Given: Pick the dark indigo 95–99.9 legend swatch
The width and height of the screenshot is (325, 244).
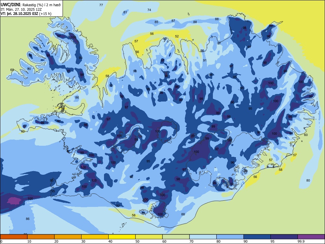Looking at the screenshot, I should 284,237.
